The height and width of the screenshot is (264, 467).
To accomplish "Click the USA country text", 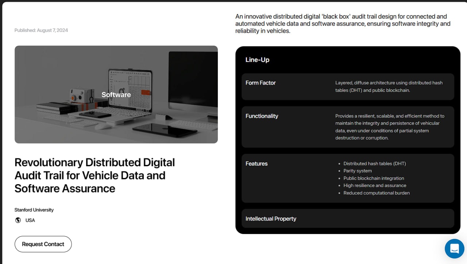I will pyautogui.click(x=30, y=220).
